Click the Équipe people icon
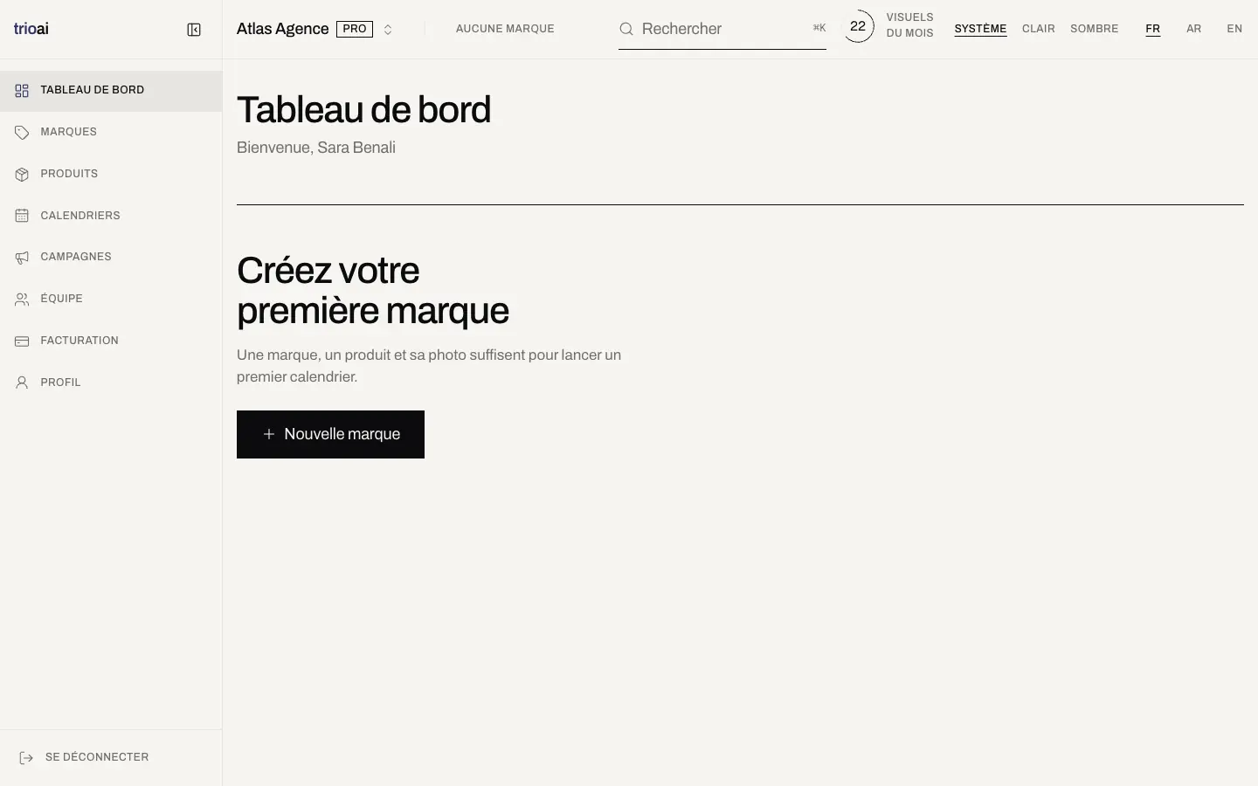 (x=22, y=300)
